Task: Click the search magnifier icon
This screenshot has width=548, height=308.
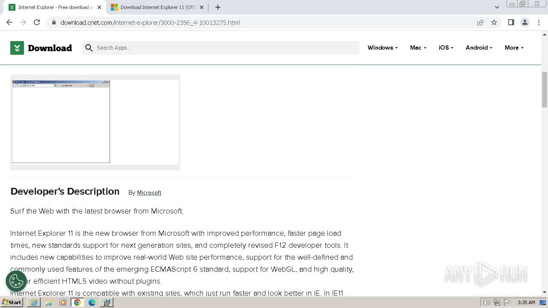Action: pos(89,48)
